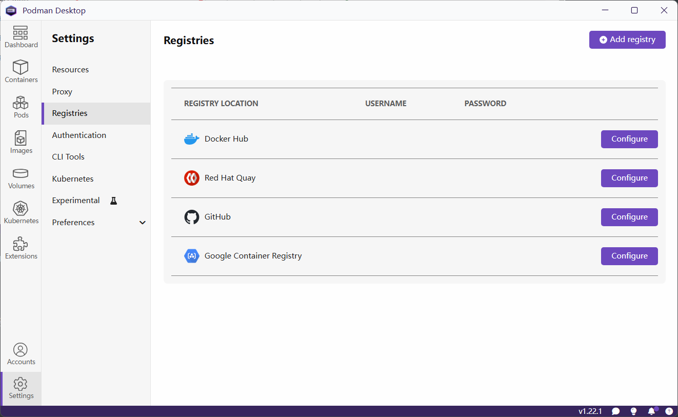Click version v1.22.1 in status bar
The width and height of the screenshot is (678, 417).
click(590, 411)
